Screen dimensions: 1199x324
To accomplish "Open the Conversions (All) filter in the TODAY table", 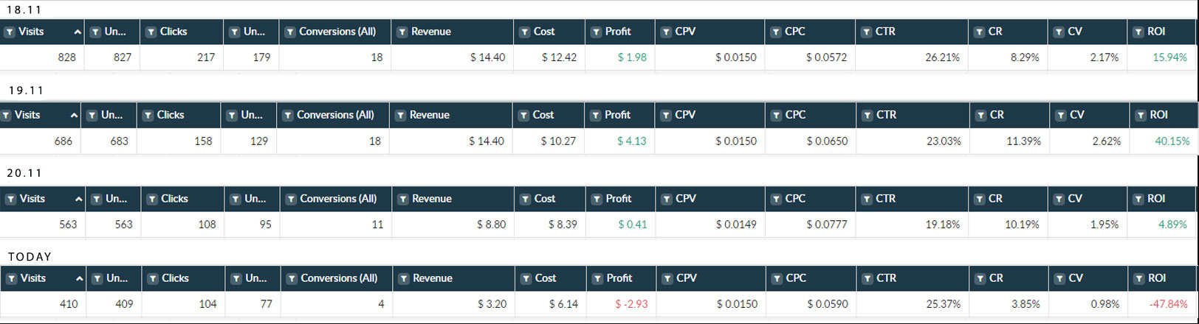I will pos(292,279).
